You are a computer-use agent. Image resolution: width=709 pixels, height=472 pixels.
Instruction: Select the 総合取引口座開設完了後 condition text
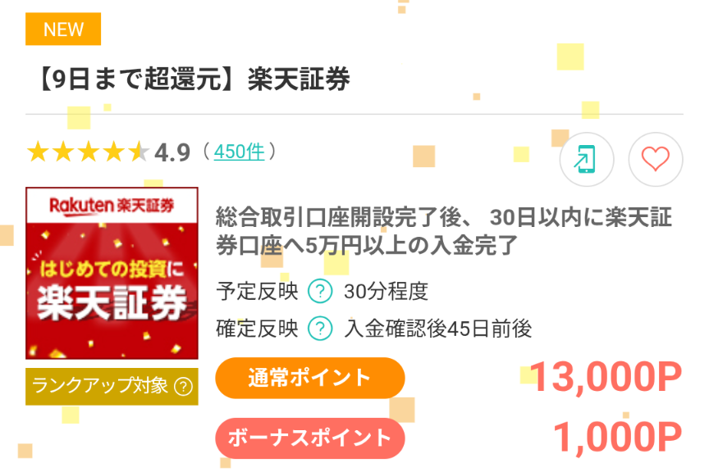(x=443, y=231)
